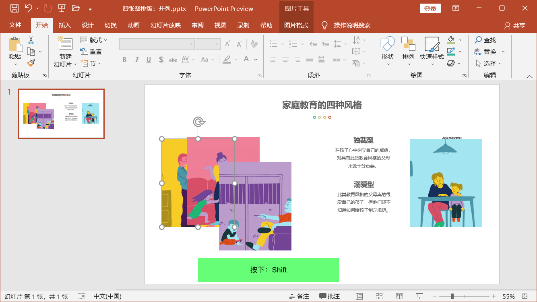Screen dimensions: 537x302
Task: Open 批注 comments pane
Action: point(329,296)
